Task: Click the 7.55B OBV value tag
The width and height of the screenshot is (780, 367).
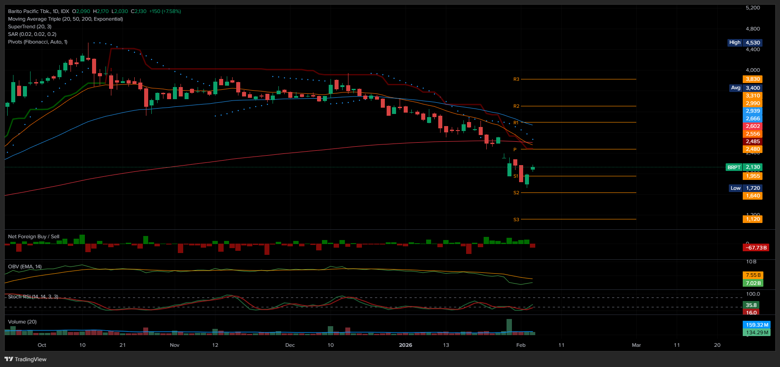Action: click(753, 275)
